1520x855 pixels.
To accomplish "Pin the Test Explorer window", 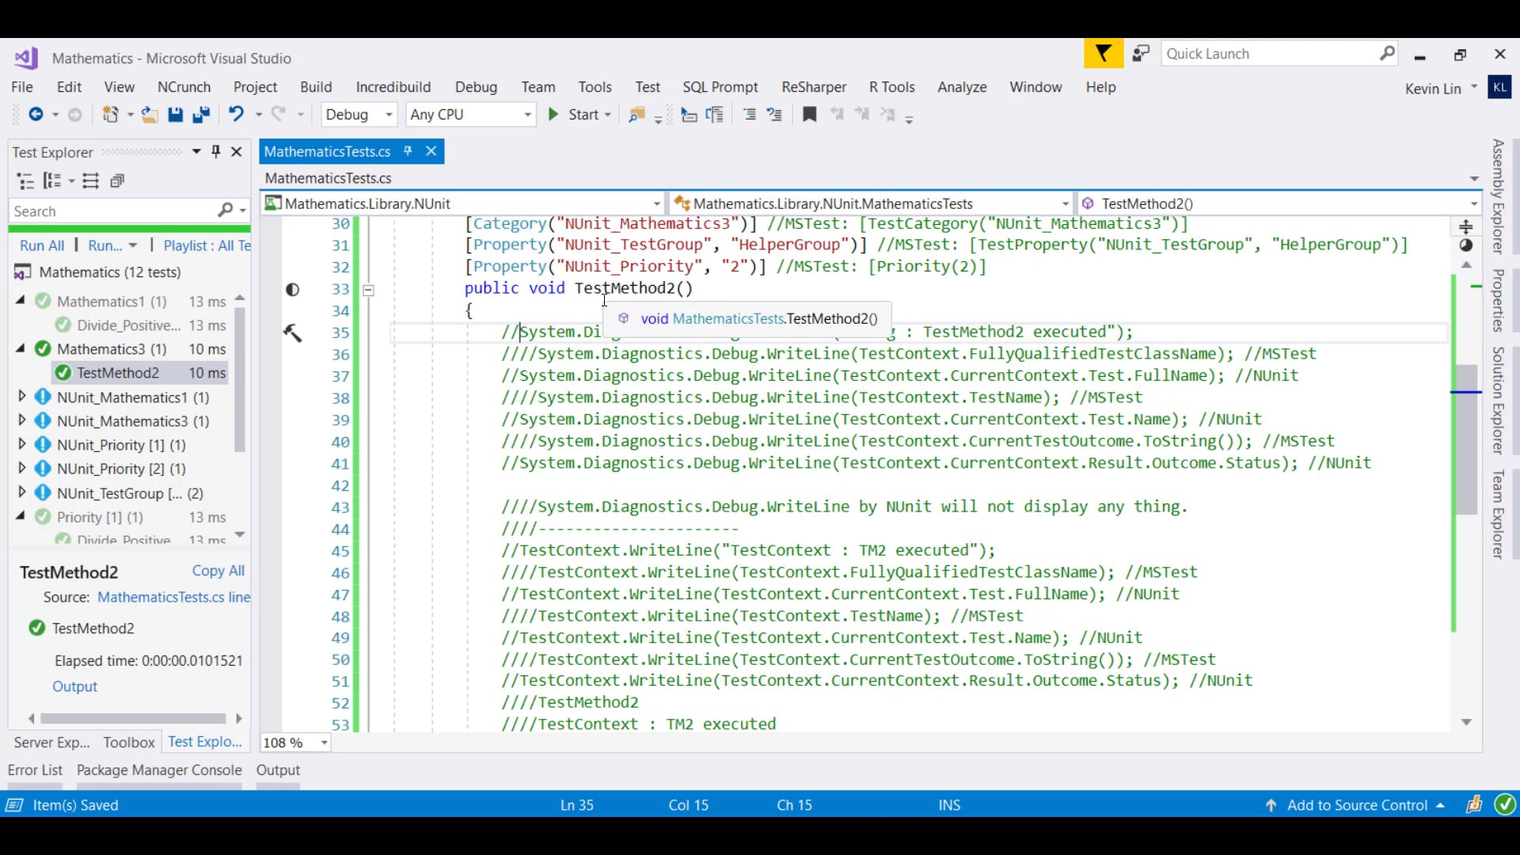I will [215, 152].
